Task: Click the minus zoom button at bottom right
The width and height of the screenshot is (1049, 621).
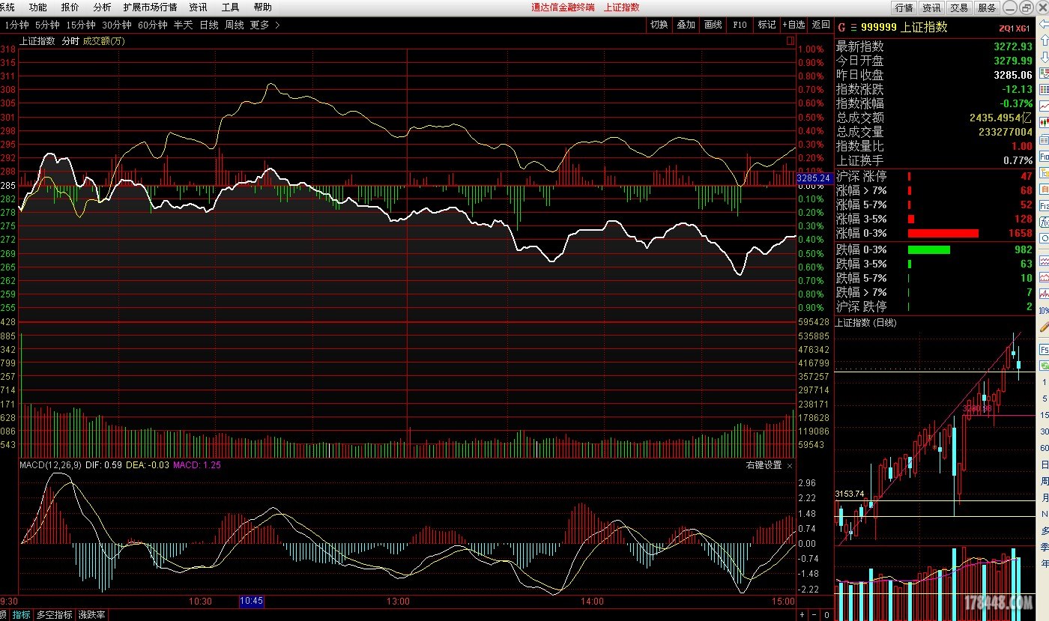Action: pos(814,615)
